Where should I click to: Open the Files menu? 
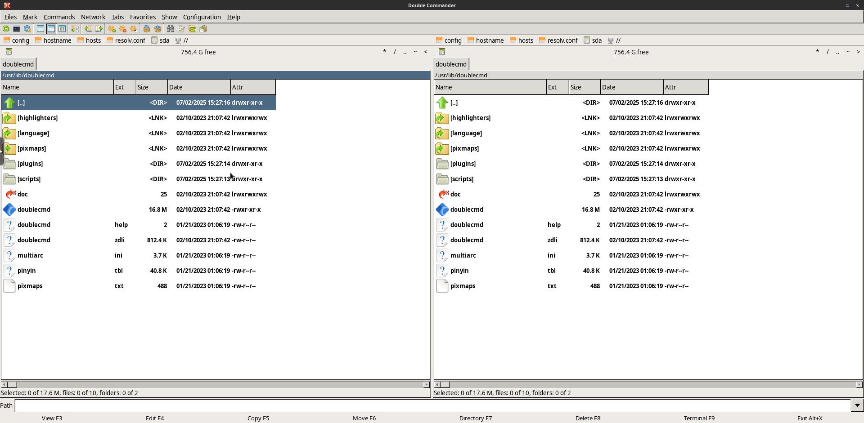[x=10, y=17]
